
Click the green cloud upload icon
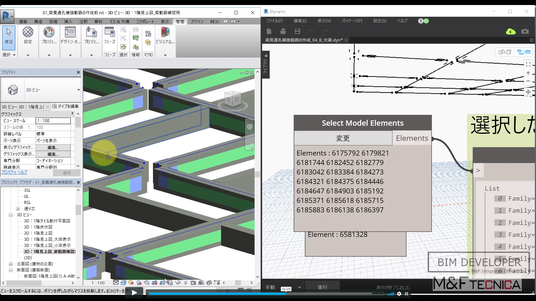[x=511, y=31]
